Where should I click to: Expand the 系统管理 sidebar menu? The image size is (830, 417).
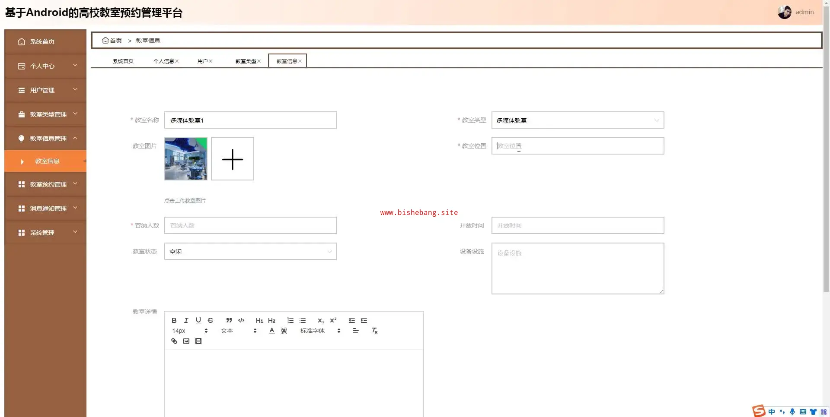tap(45, 233)
